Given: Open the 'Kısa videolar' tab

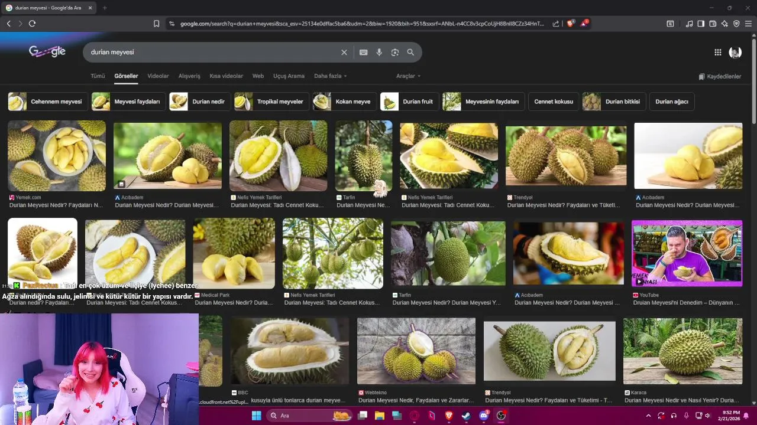Looking at the screenshot, I should (226, 76).
